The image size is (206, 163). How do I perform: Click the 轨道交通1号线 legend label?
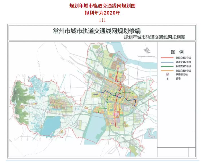point(183,57)
